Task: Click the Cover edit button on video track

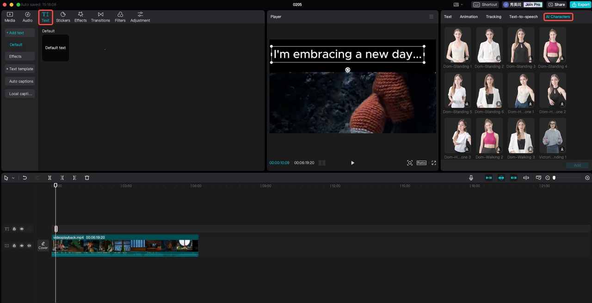Action: pyautogui.click(x=43, y=245)
